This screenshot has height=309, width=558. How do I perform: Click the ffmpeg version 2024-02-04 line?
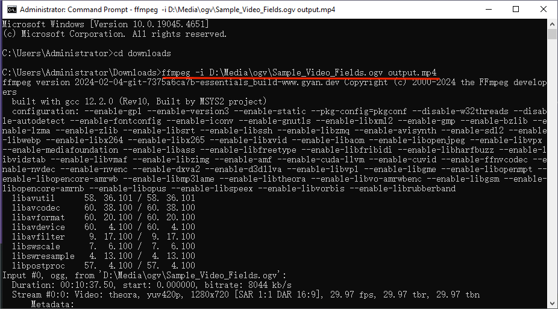tap(274, 82)
